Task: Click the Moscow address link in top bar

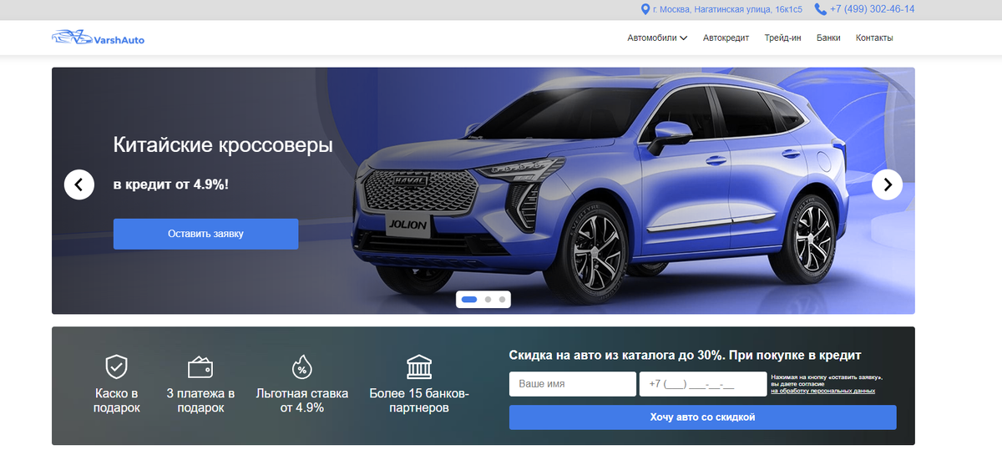Action: pyautogui.click(x=727, y=9)
